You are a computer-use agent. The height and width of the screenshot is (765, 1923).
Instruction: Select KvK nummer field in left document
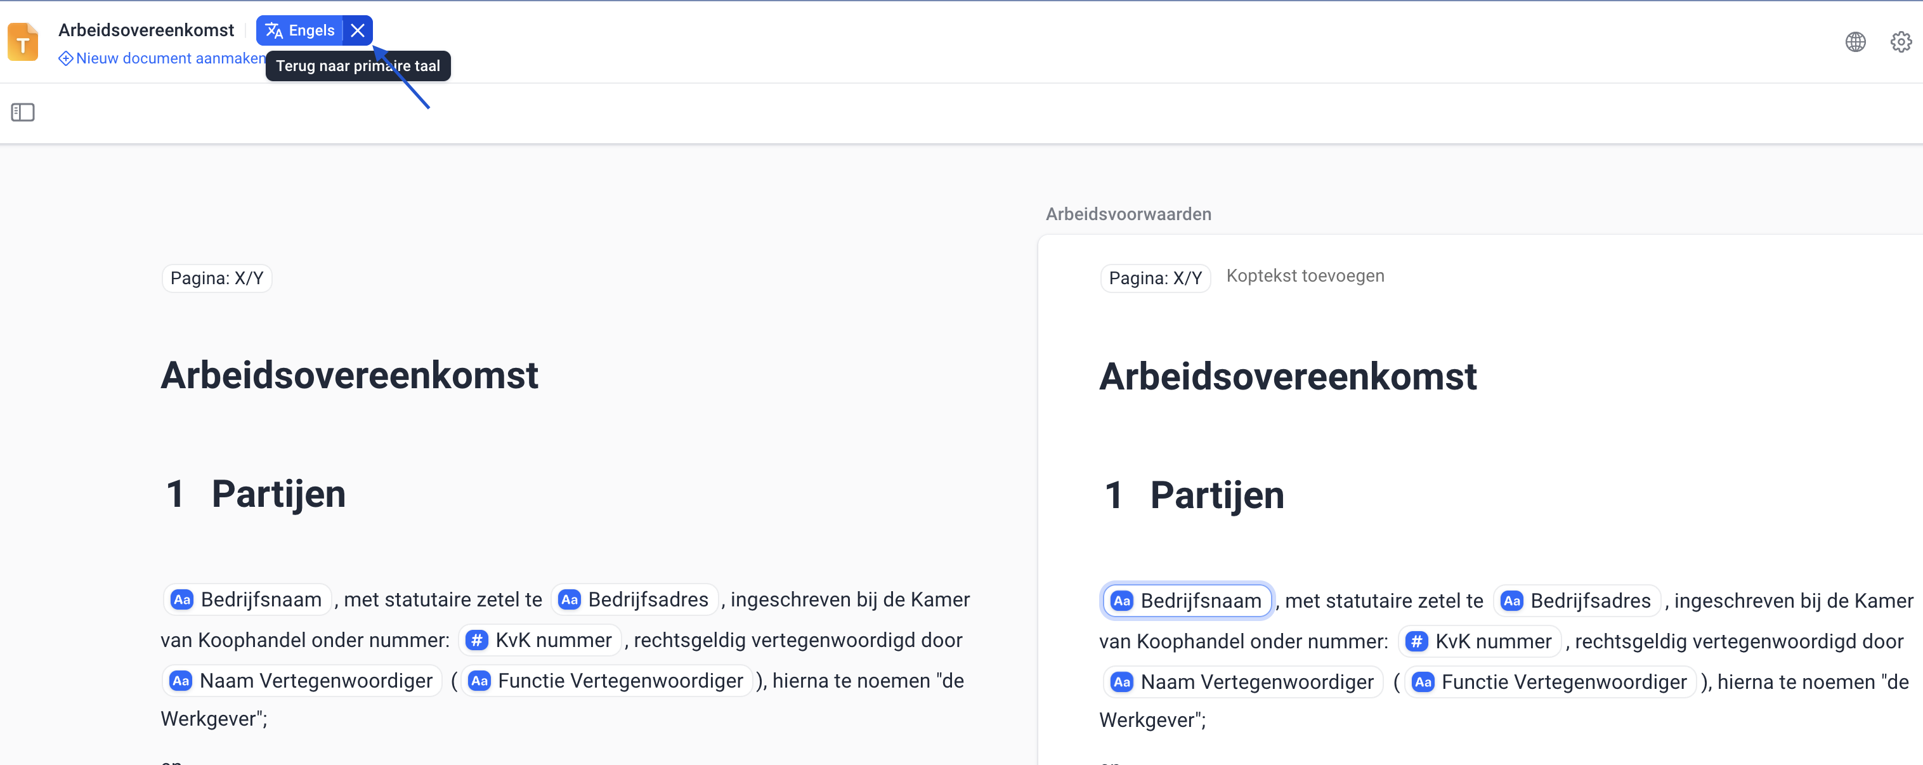click(540, 641)
